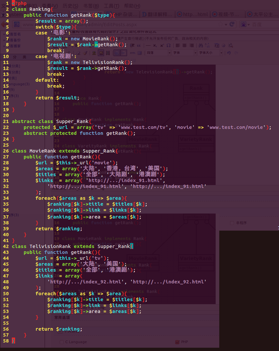Open the Language(3) category link in sidebar

pos(18,84)
